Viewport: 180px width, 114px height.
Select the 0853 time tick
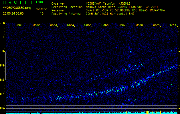pyautogui.click(x=54, y=25)
